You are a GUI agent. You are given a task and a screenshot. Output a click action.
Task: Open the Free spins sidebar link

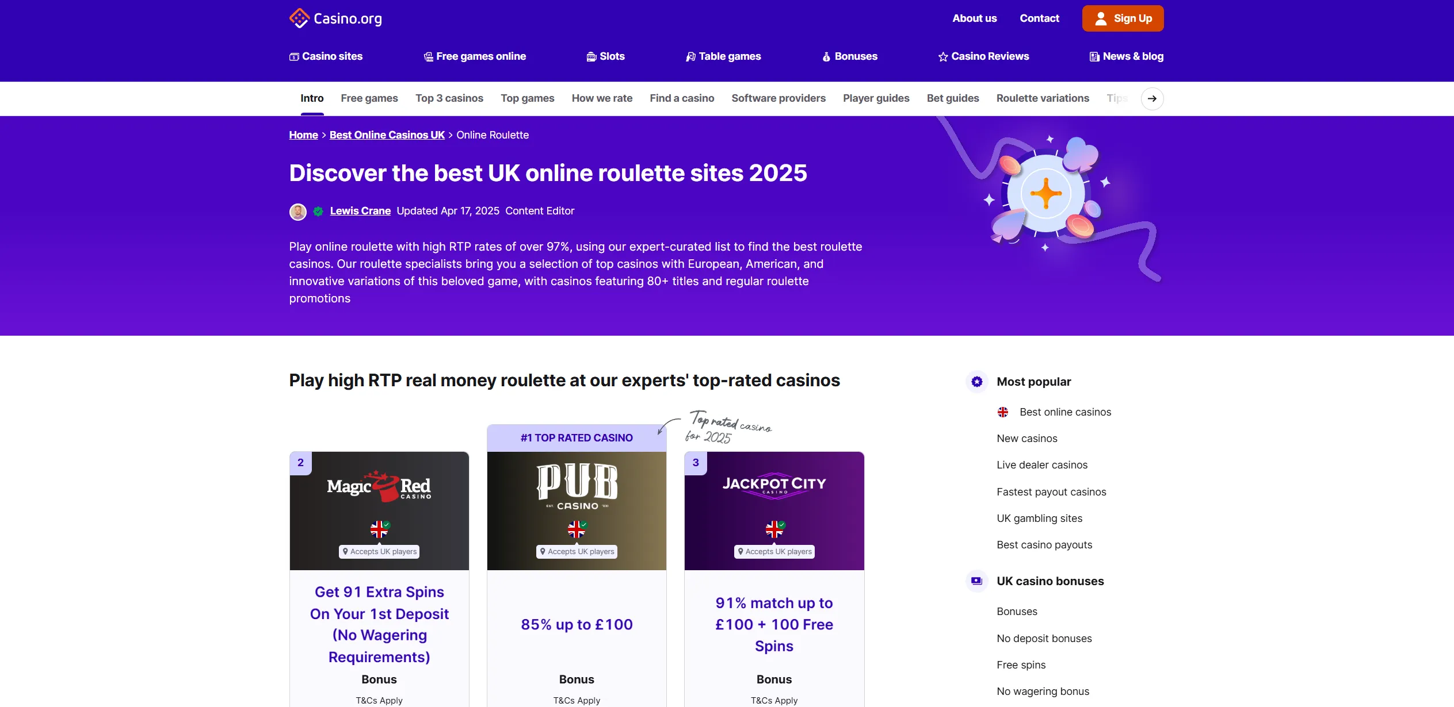[x=1021, y=665]
